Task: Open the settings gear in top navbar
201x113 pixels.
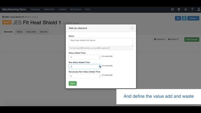Action: 172,9
